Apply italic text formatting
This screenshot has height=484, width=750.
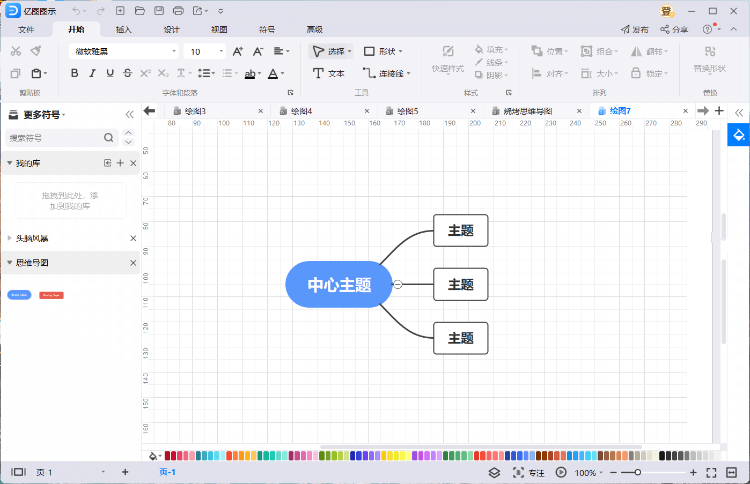(92, 73)
